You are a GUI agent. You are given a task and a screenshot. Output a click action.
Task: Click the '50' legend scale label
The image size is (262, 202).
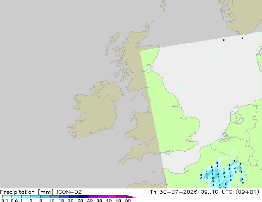(128, 200)
